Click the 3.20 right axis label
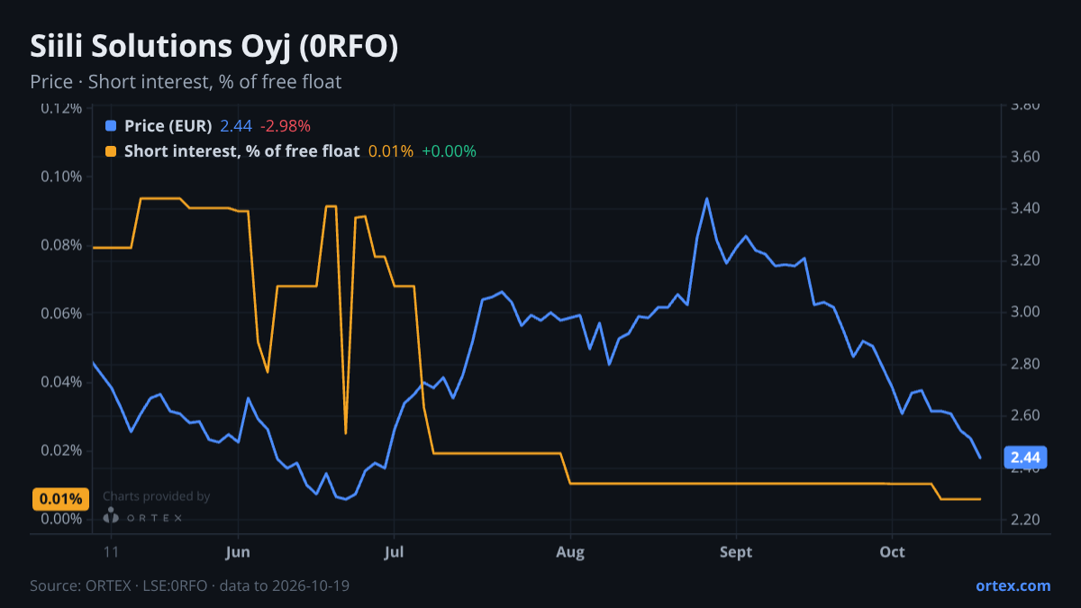 pyautogui.click(x=1026, y=260)
